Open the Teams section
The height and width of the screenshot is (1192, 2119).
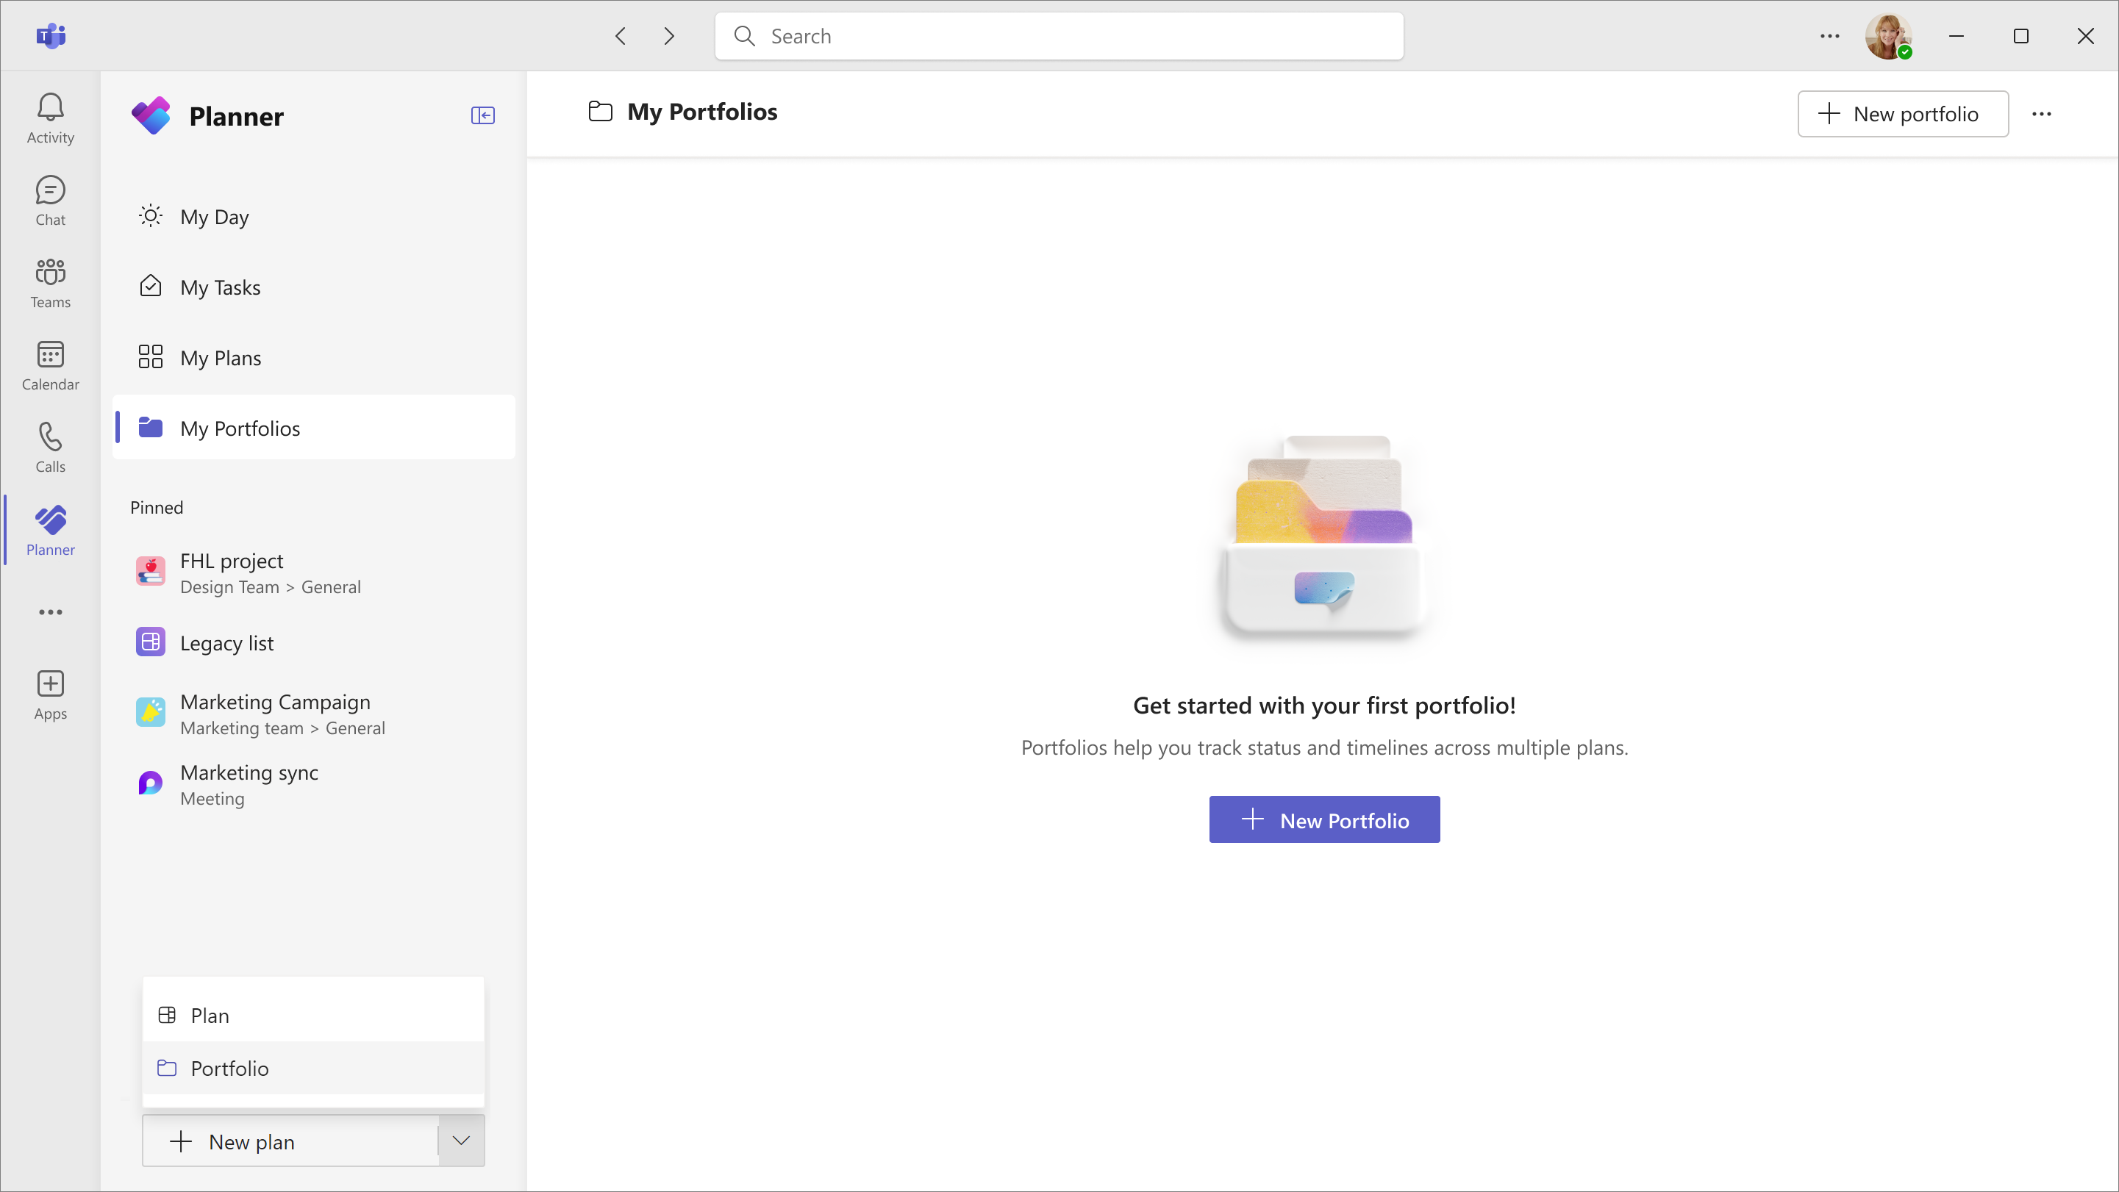click(x=50, y=282)
